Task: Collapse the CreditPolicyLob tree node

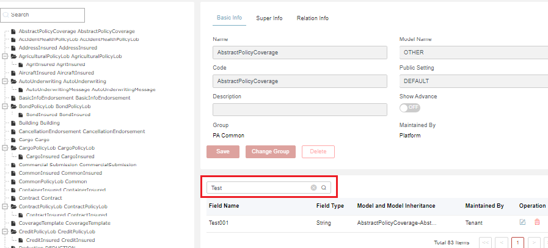Action: (4, 232)
